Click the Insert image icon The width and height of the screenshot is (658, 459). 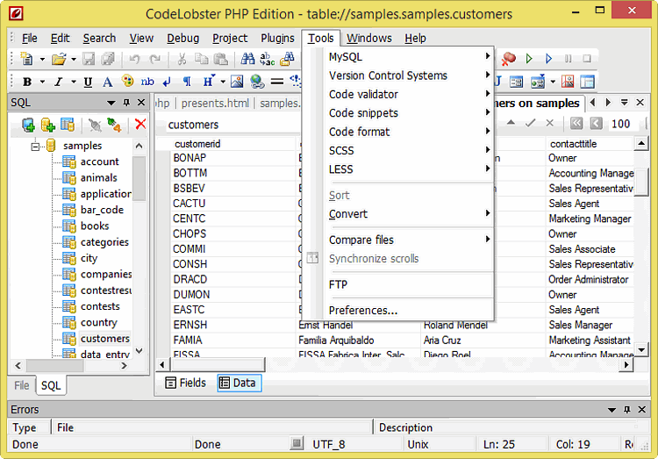237,82
